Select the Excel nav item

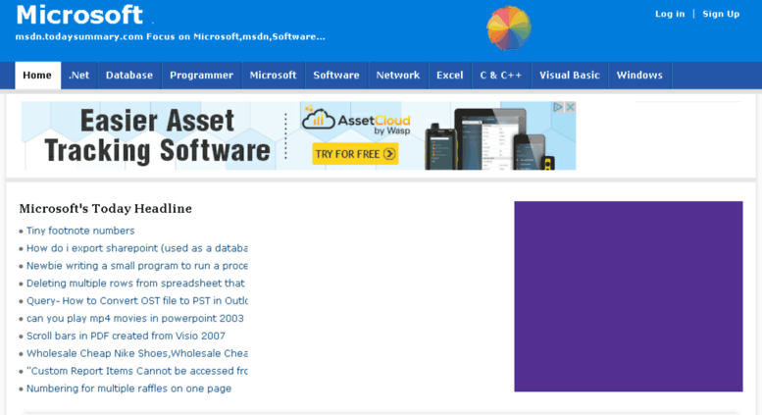point(450,76)
